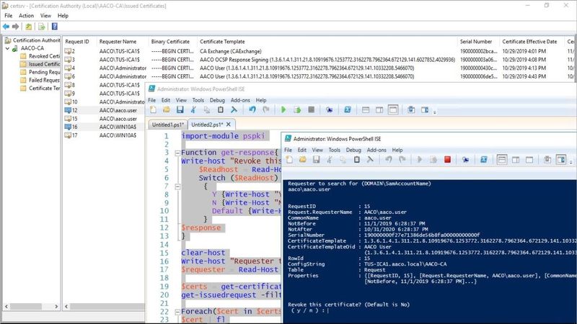Open Add-ons menu in back PowerShell ISE
Image resolution: width=577 pixels, height=324 pixels.
[240, 100]
